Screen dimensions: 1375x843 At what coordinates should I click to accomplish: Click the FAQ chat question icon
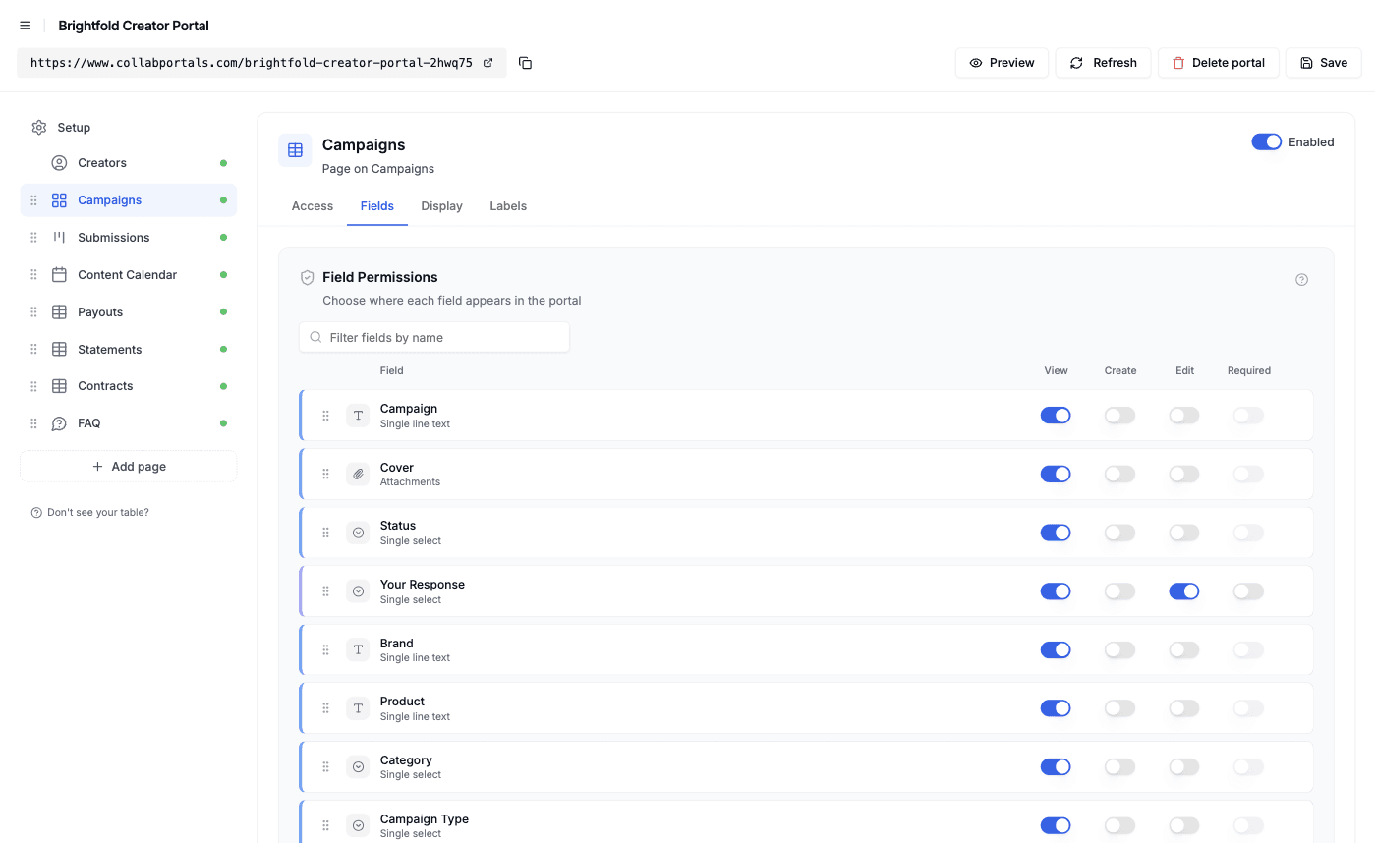59,423
